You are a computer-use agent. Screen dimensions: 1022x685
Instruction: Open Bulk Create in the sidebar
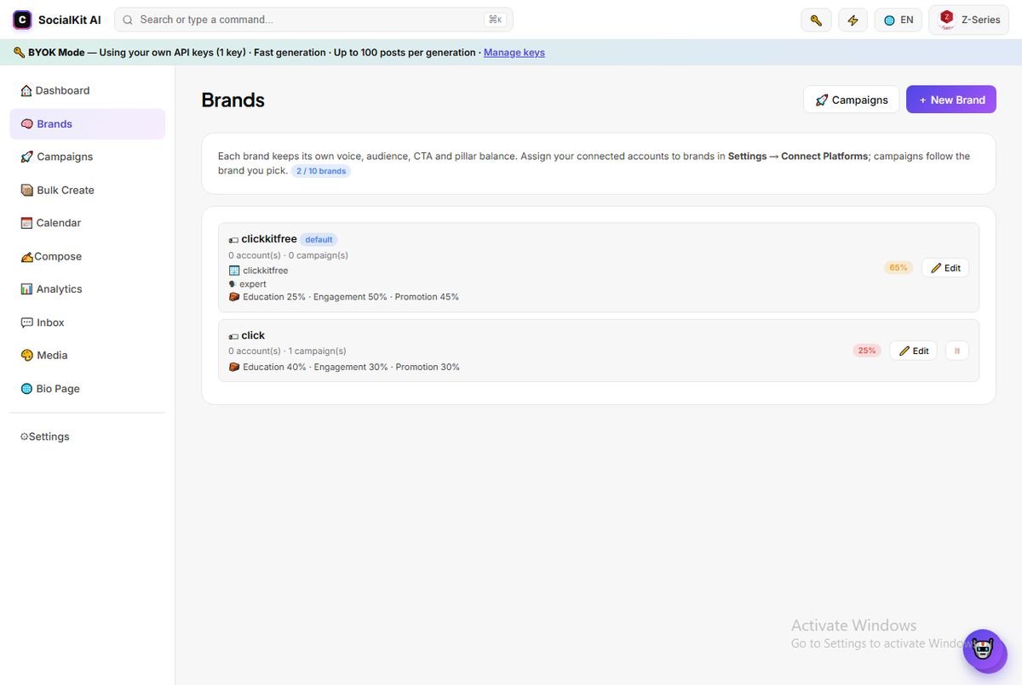[x=87, y=190]
